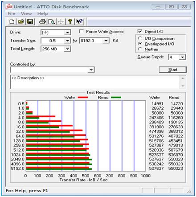
Task: Click the Save floppy disk icon
Action: point(30,22)
